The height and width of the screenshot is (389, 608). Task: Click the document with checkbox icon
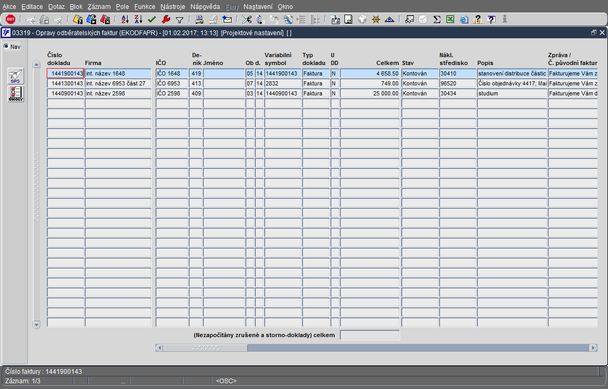click(349, 19)
